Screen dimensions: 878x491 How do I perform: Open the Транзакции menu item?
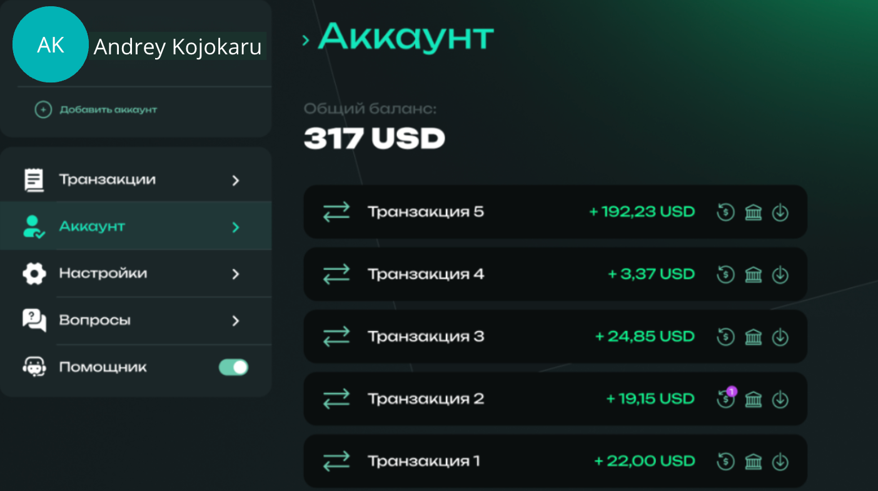pos(136,180)
